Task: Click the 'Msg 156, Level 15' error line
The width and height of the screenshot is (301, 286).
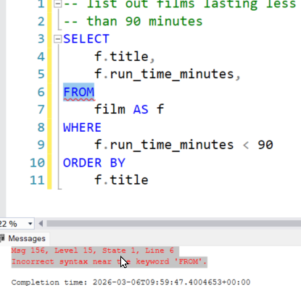Action: tap(93, 251)
